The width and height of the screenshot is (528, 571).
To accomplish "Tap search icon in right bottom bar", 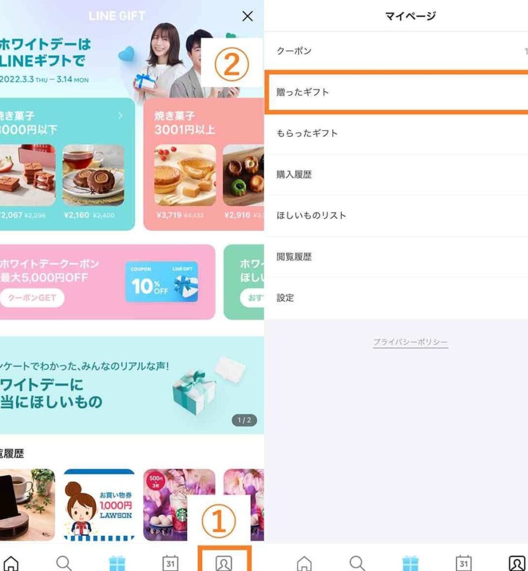I will pos(357,563).
